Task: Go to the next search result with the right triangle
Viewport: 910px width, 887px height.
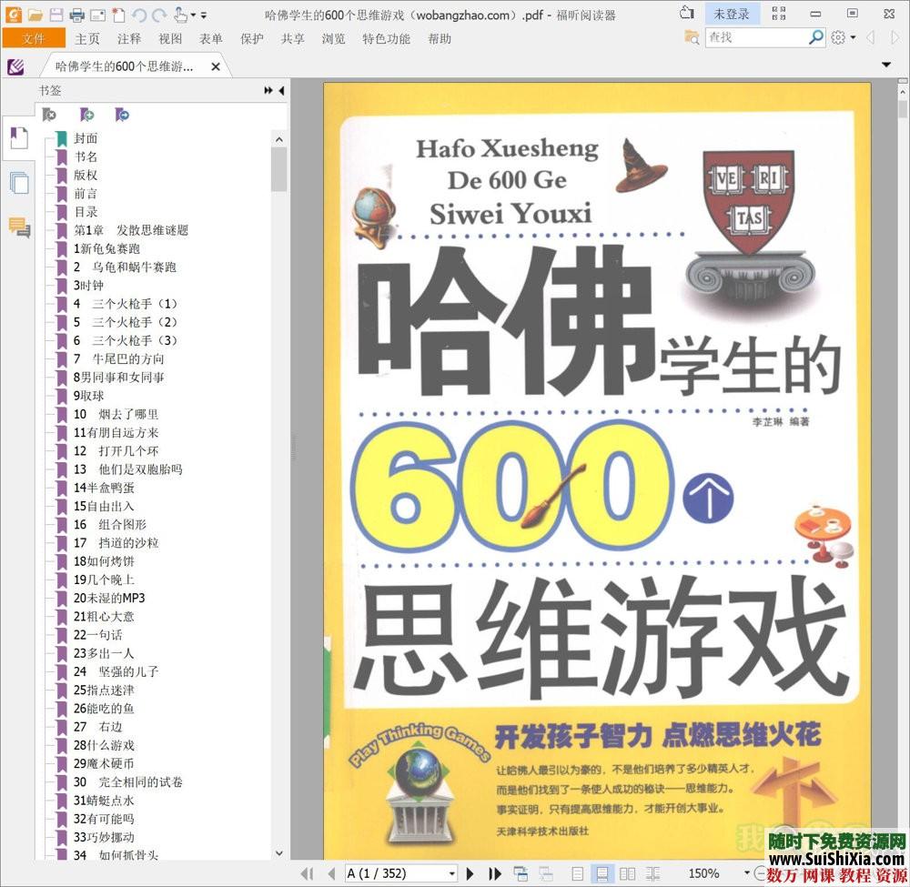Action: point(895,37)
